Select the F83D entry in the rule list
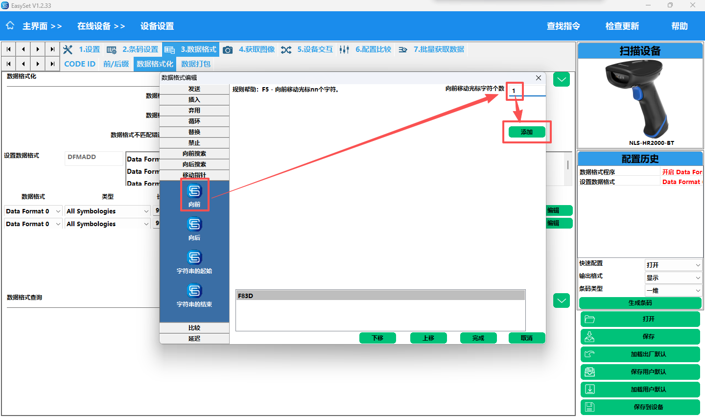 point(380,296)
